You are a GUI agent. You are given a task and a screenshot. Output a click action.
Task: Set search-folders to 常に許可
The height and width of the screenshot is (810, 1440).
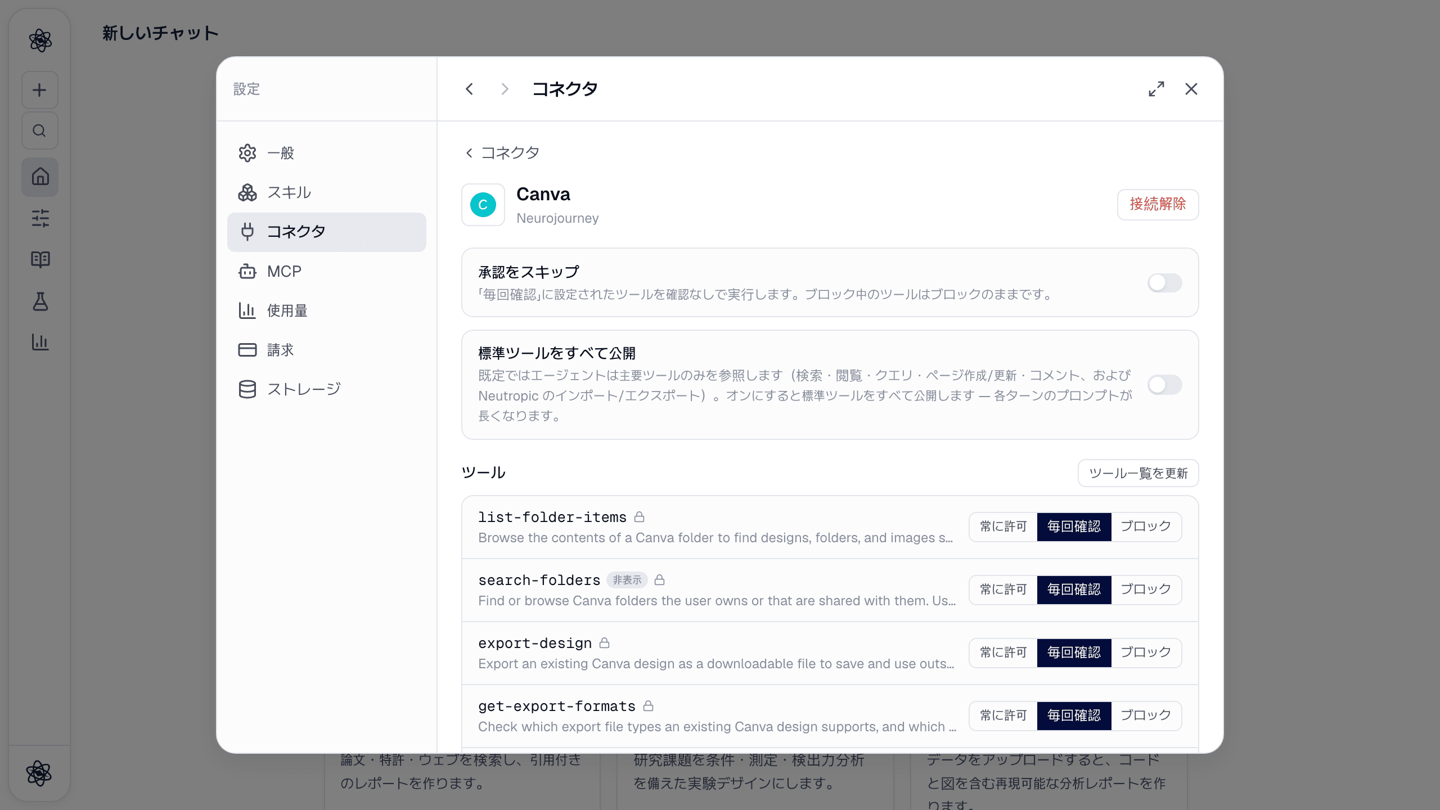(1003, 589)
